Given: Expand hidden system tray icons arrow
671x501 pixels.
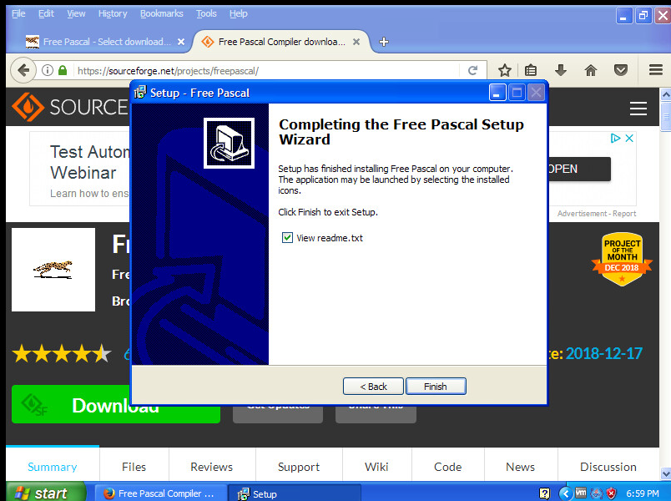Looking at the screenshot, I should point(565,493).
